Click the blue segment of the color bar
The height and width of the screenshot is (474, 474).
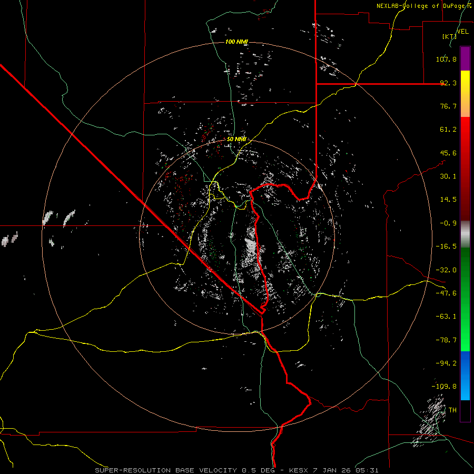click(465, 376)
